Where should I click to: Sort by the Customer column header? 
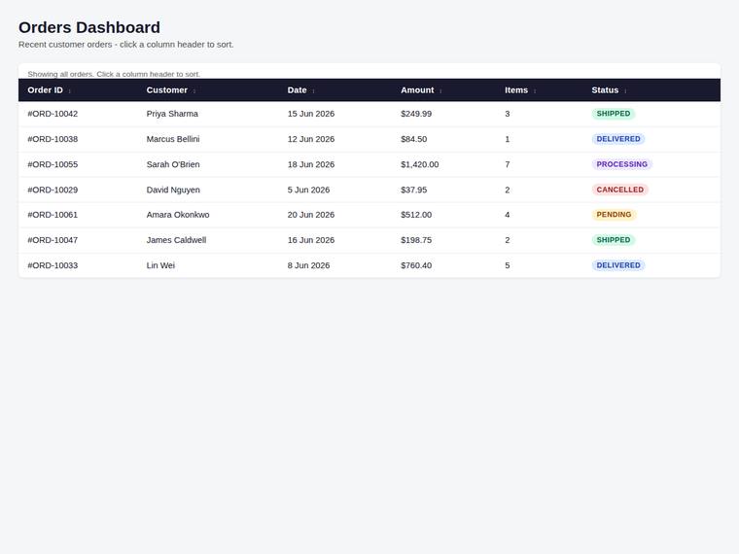coord(208,90)
